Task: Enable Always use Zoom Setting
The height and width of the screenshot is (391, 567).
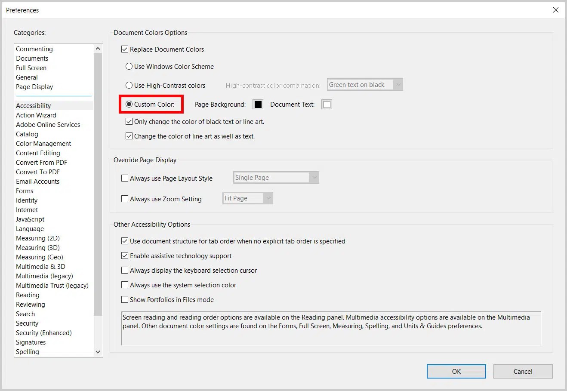Action: 125,198
